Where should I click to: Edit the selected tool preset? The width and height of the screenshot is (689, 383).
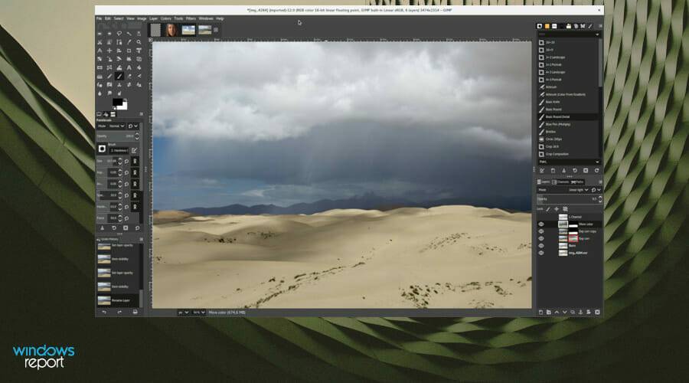tap(542, 170)
